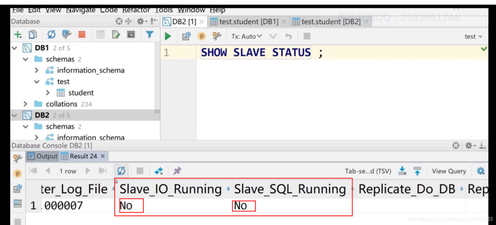
Task: Open result grid gear settings
Action: tap(481, 171)
